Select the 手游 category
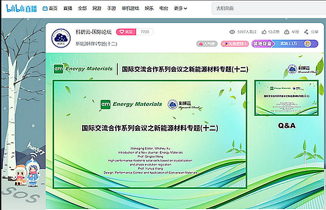The width and height of the screenshot is (326, 210). coord(112,8)
